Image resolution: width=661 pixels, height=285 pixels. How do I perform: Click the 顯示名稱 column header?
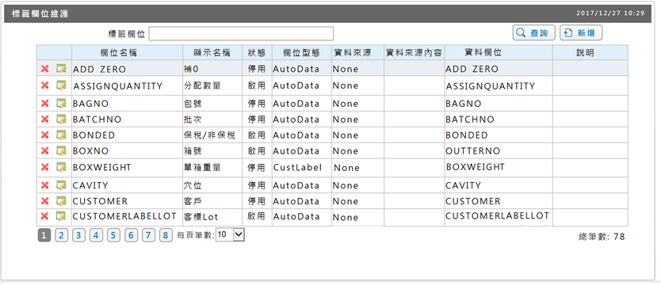click(212, 52)
